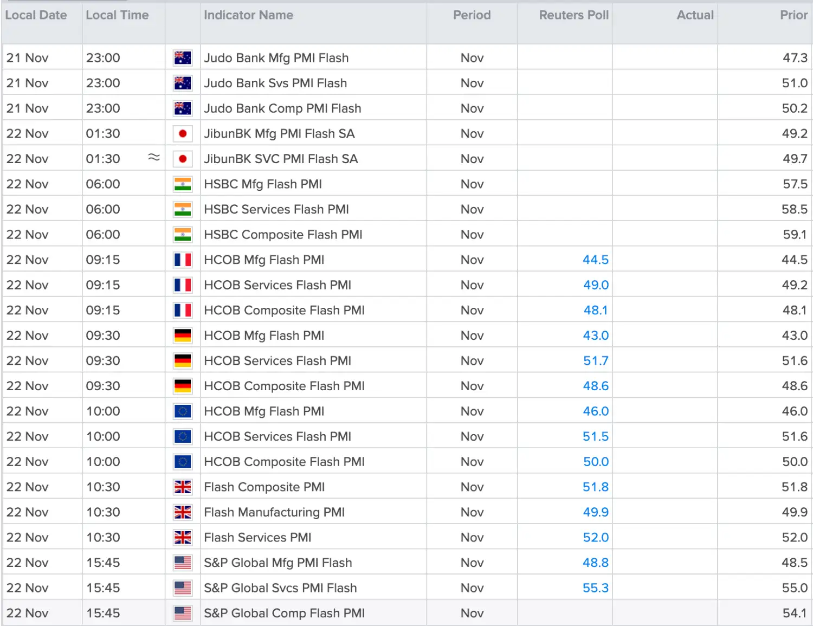813x626 pixels.
Task: Select the "S&P Global Svcs PMI Flash" indicator name
Action: click(280, 588)
